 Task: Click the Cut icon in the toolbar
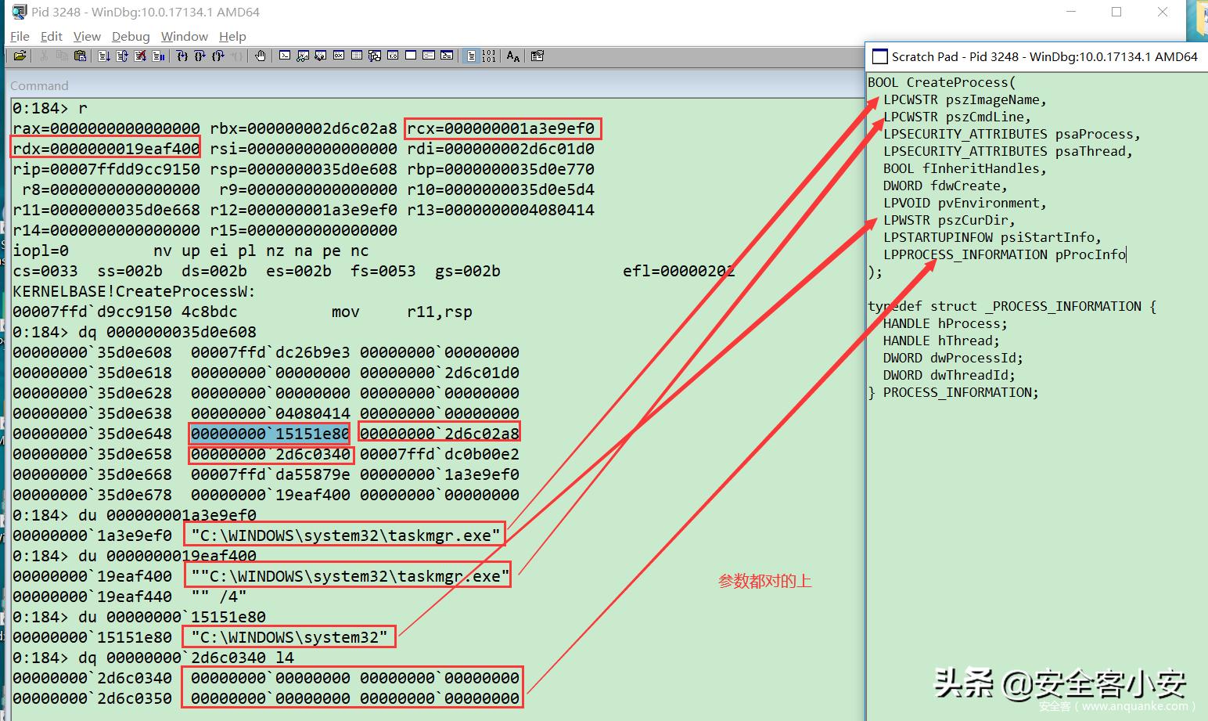[x=44, y=56]
